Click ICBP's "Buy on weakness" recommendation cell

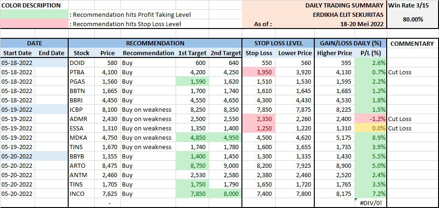[x=147, y=109]
